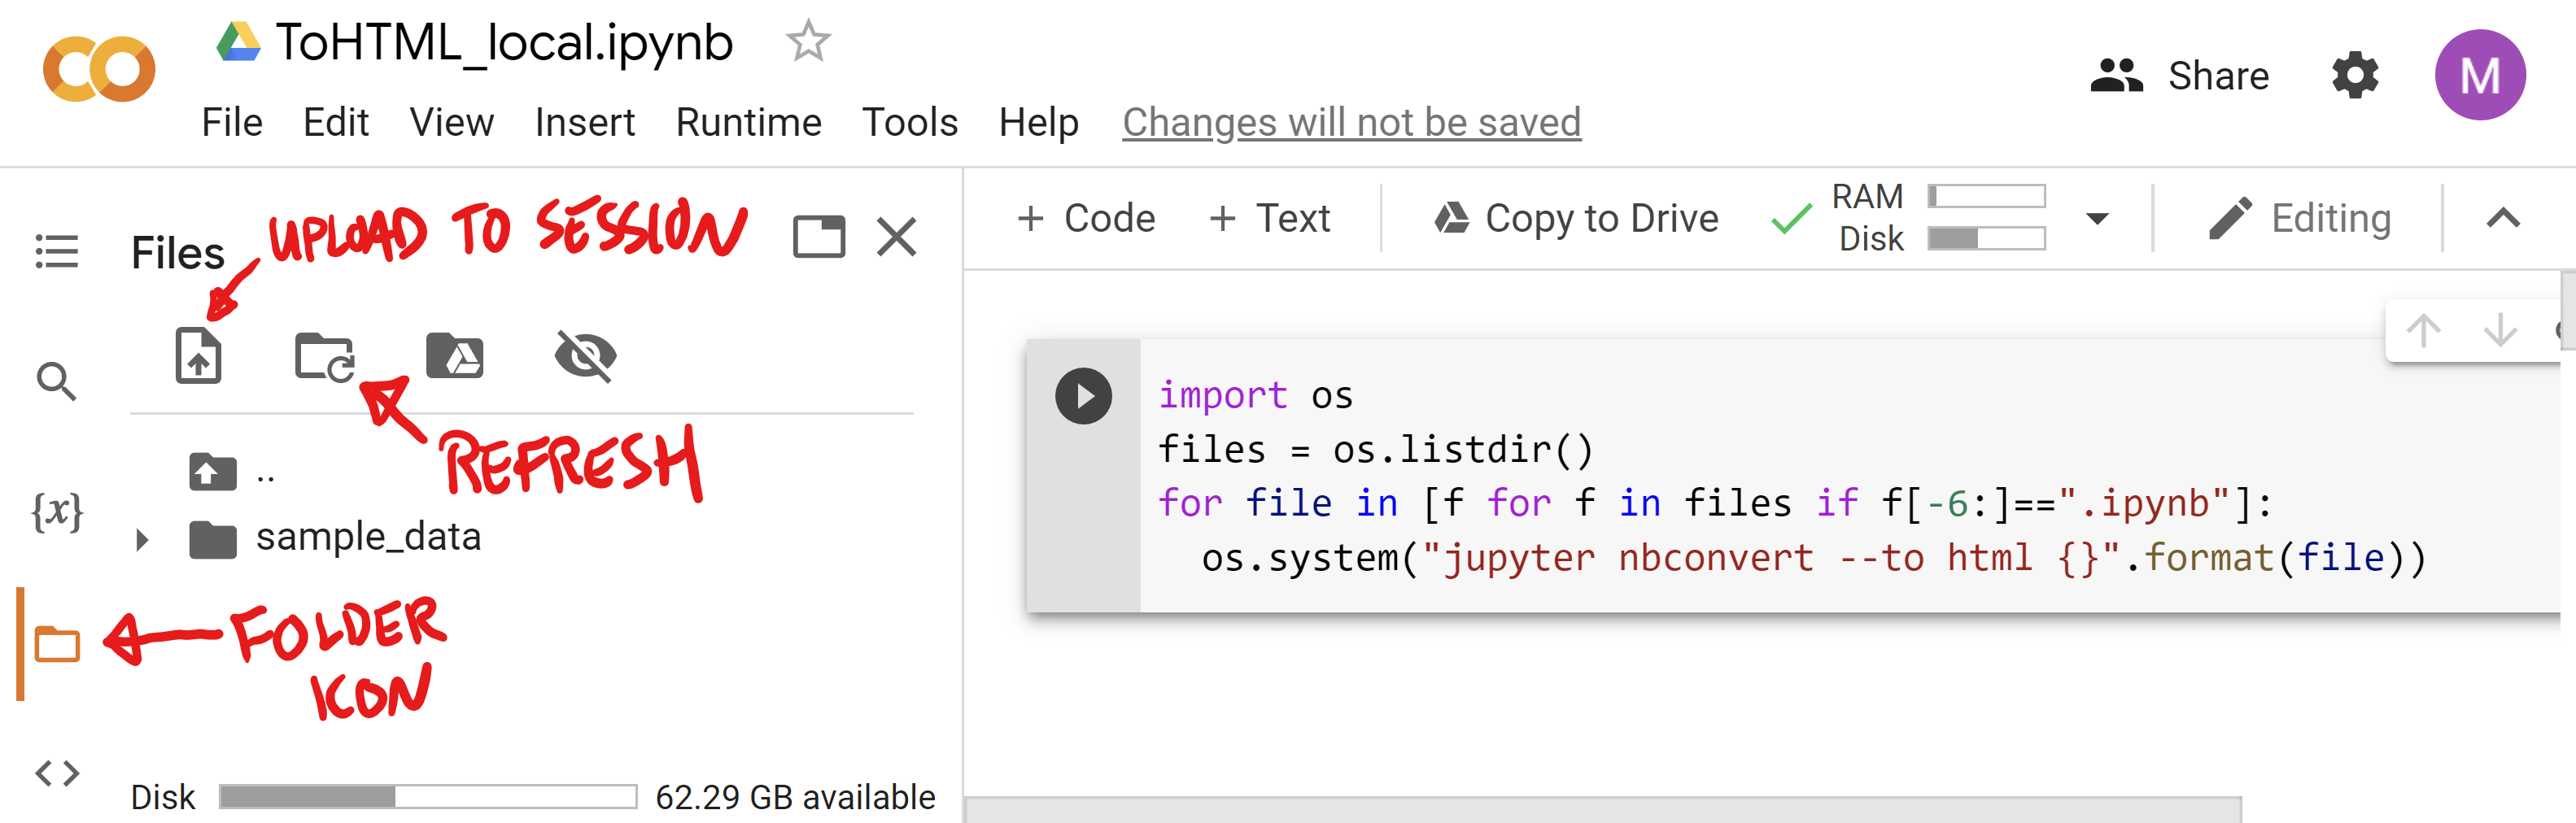Open the Runtime menu
The height and width of the screenshot is (823, 2576).
point(748,122)
